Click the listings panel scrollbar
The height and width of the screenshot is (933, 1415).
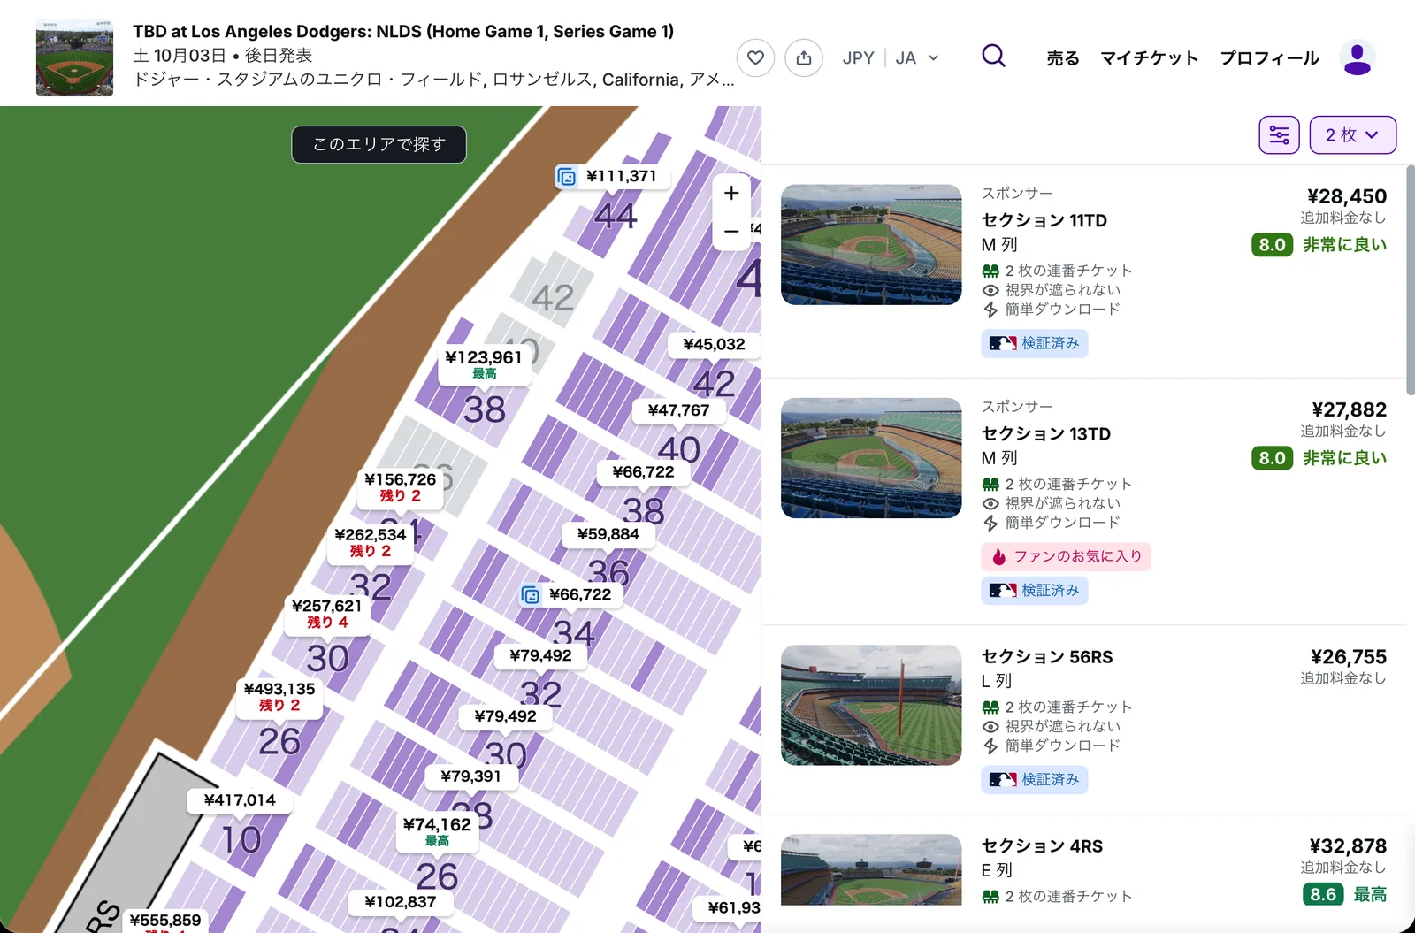1410,280
